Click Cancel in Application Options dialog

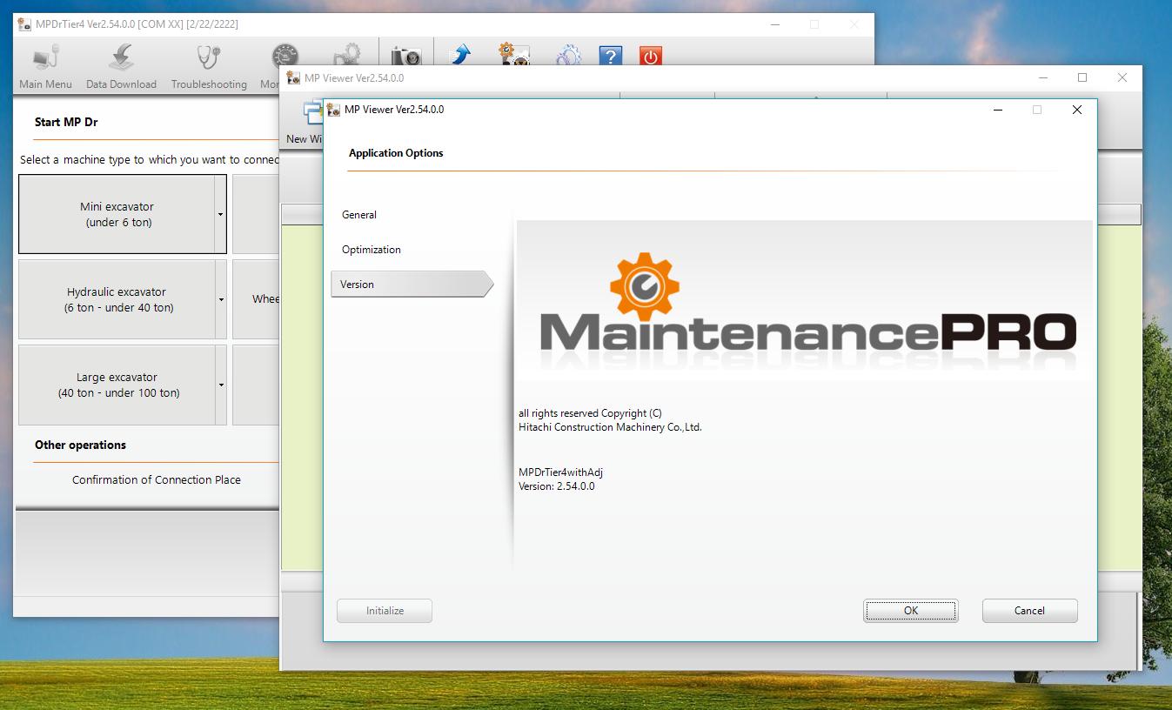(1029, 611)
